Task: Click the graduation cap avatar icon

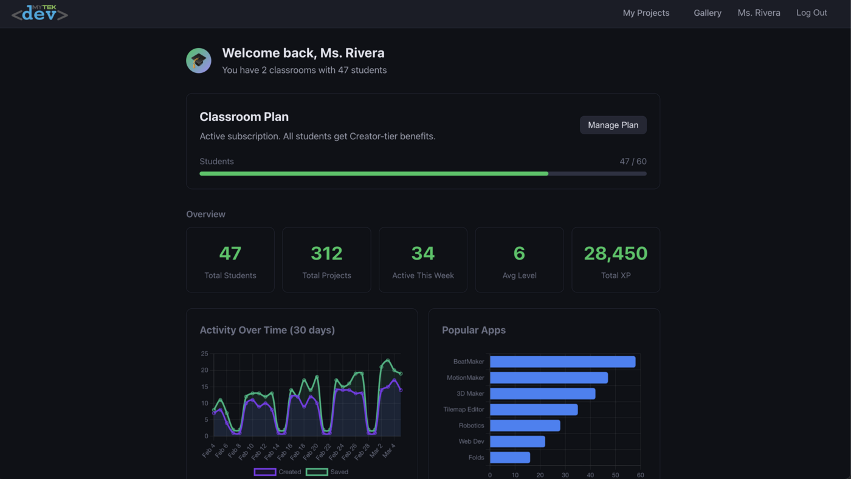Action: (198, 60)
